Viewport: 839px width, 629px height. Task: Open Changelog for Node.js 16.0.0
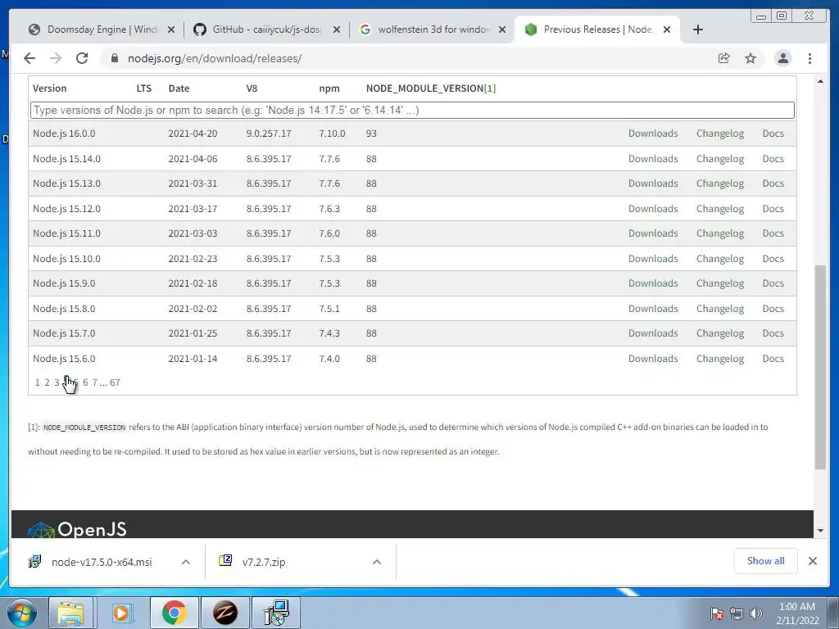(x=719, y=133)
